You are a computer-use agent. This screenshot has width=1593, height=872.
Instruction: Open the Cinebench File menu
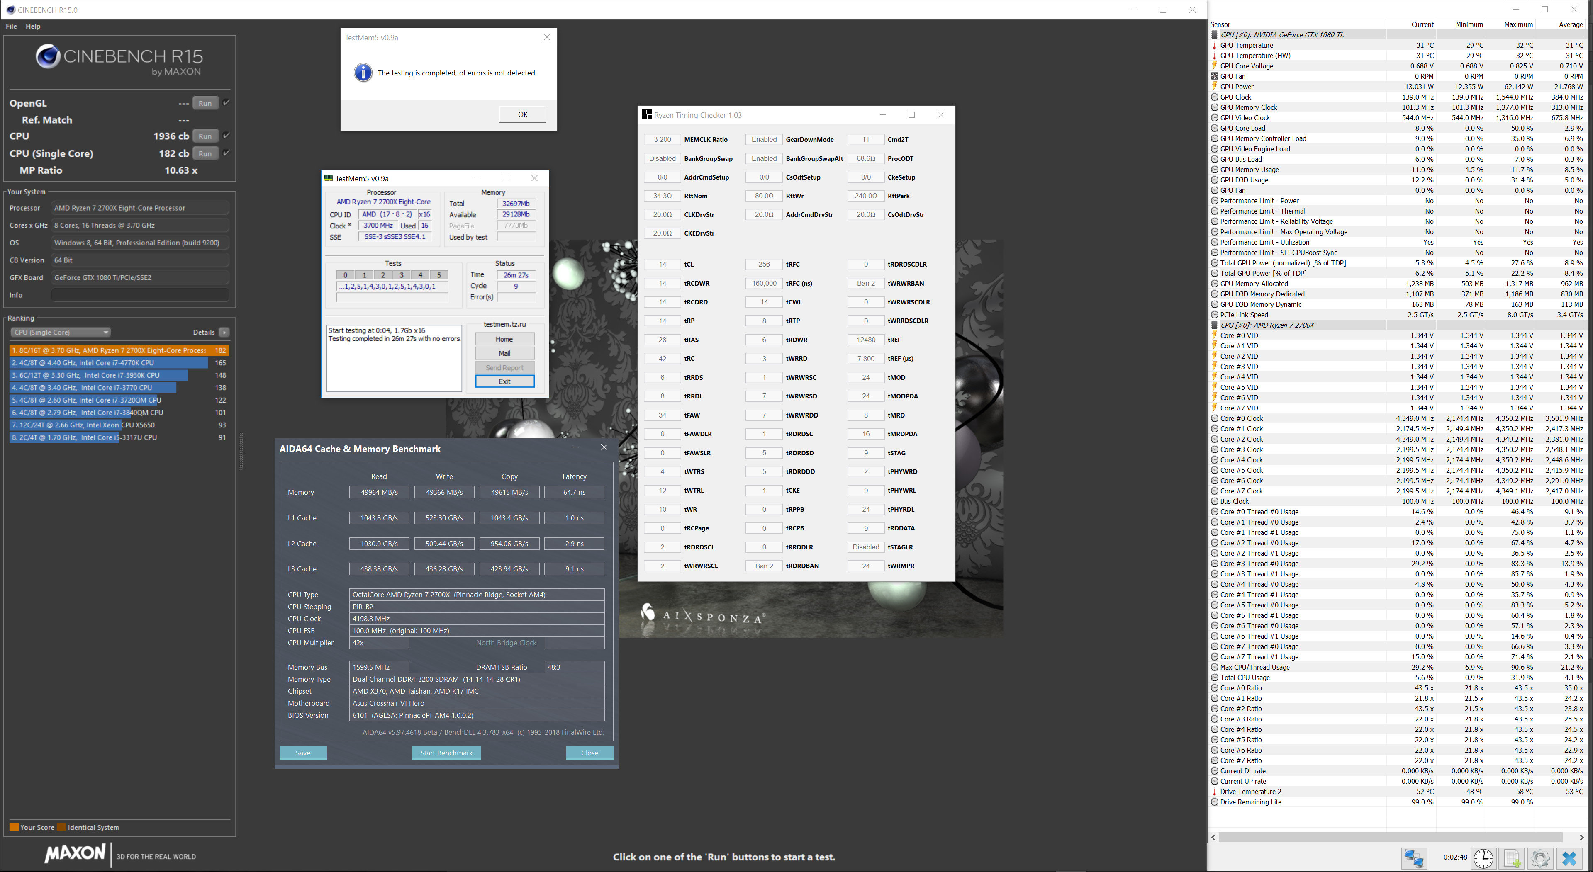coord(11,27)
